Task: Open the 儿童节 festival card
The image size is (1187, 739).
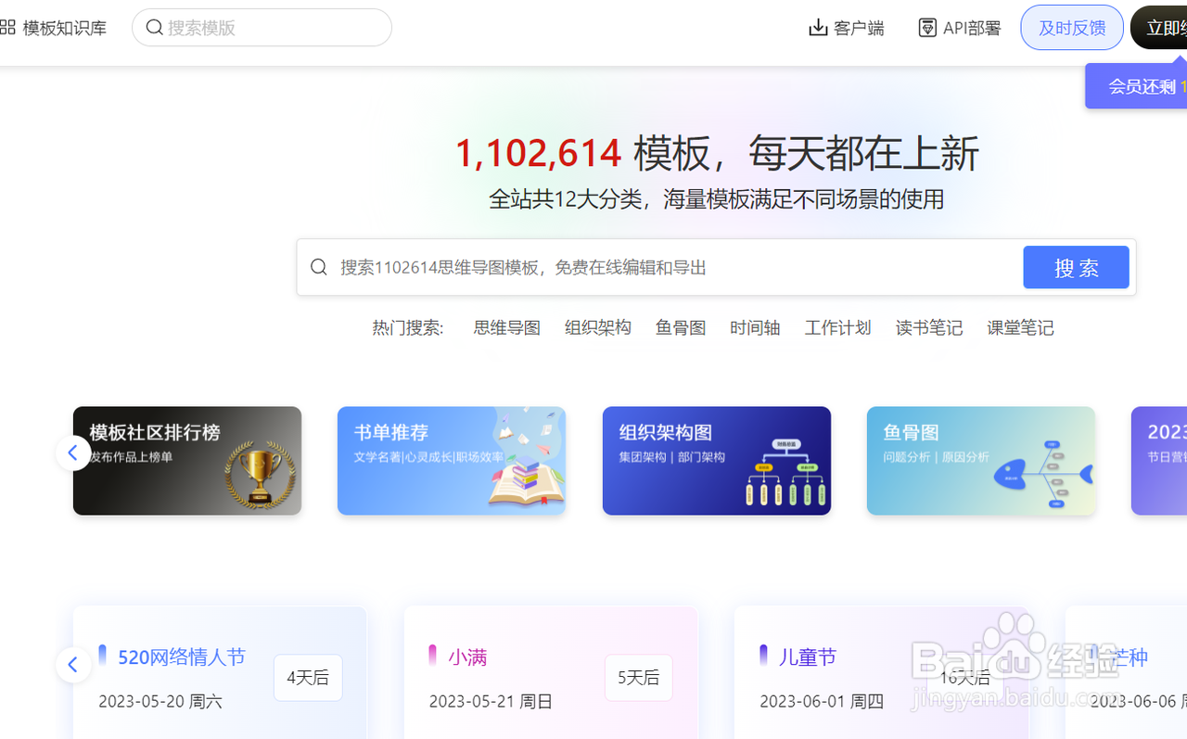Action: [881, 673]
